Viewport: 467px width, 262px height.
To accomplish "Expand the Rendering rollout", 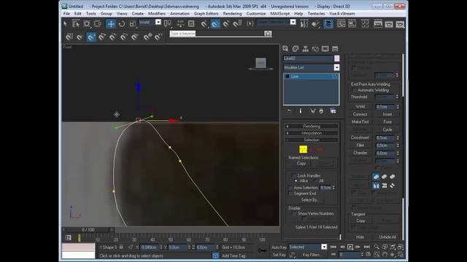I will [x=312, y=126].
